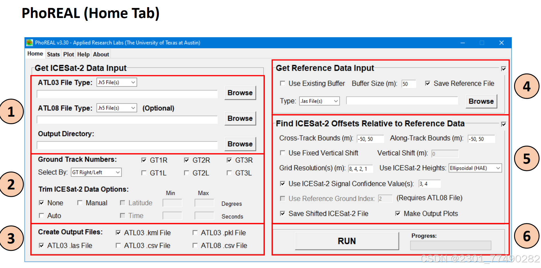Enable ATL03 .pkl File output
Image resolution: width=541 pixels, height=268 pixels.
click(195, 233)
